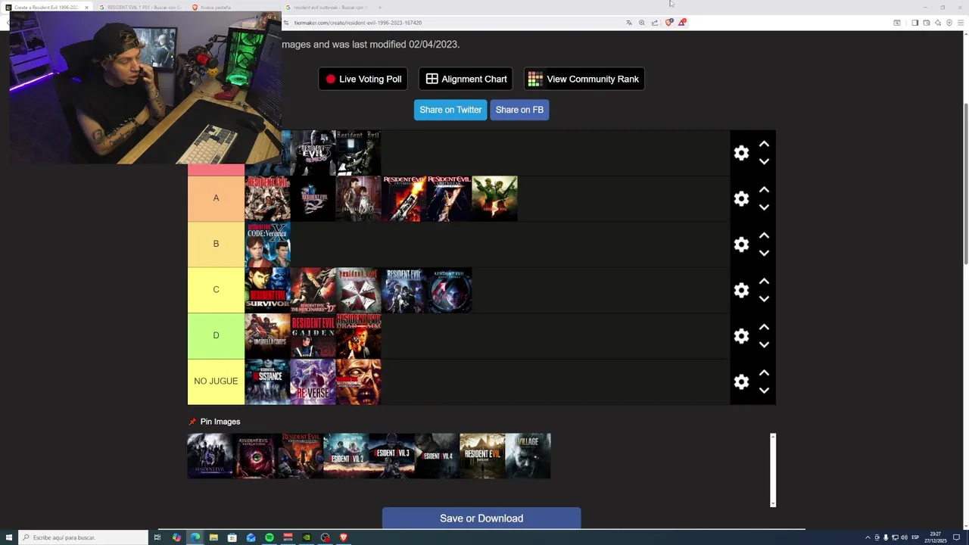Move tier D row up

click(x=764, y=327)
